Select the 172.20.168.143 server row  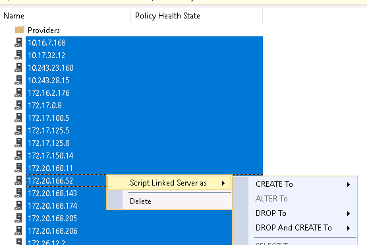(x=66, y=193)
